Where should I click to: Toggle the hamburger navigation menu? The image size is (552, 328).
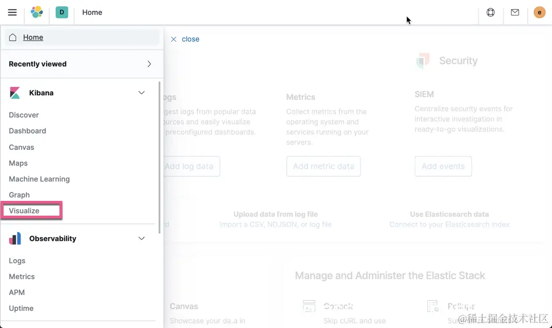click(12, 12)
